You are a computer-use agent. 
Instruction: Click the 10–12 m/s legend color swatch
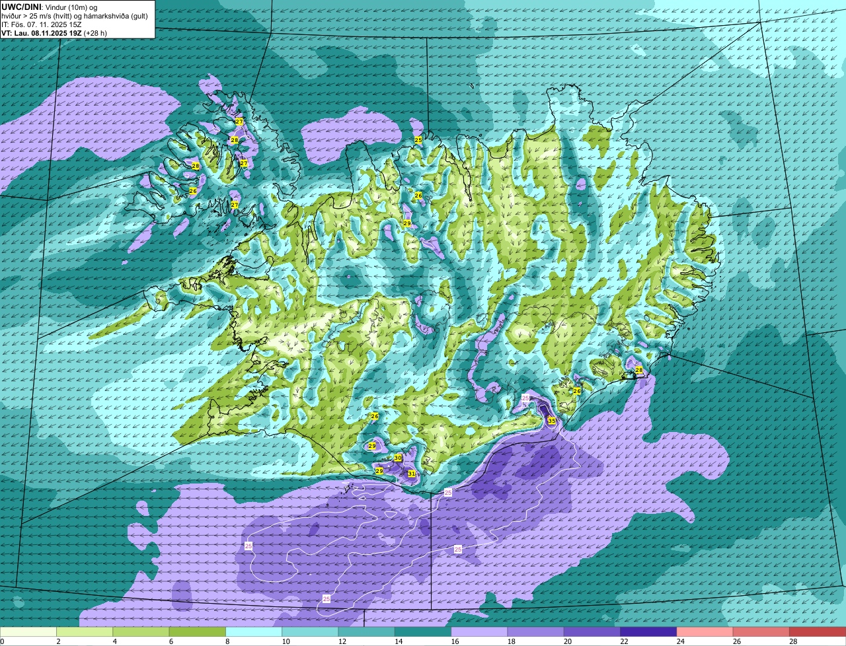(x=310, y=631)
